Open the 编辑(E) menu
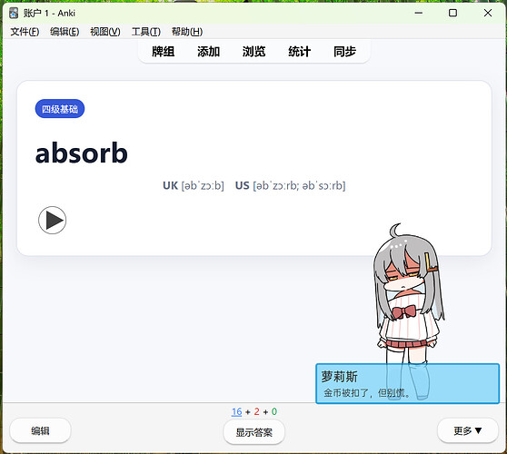507x454 pixels. pyautogui.click(x=65, y=32)
